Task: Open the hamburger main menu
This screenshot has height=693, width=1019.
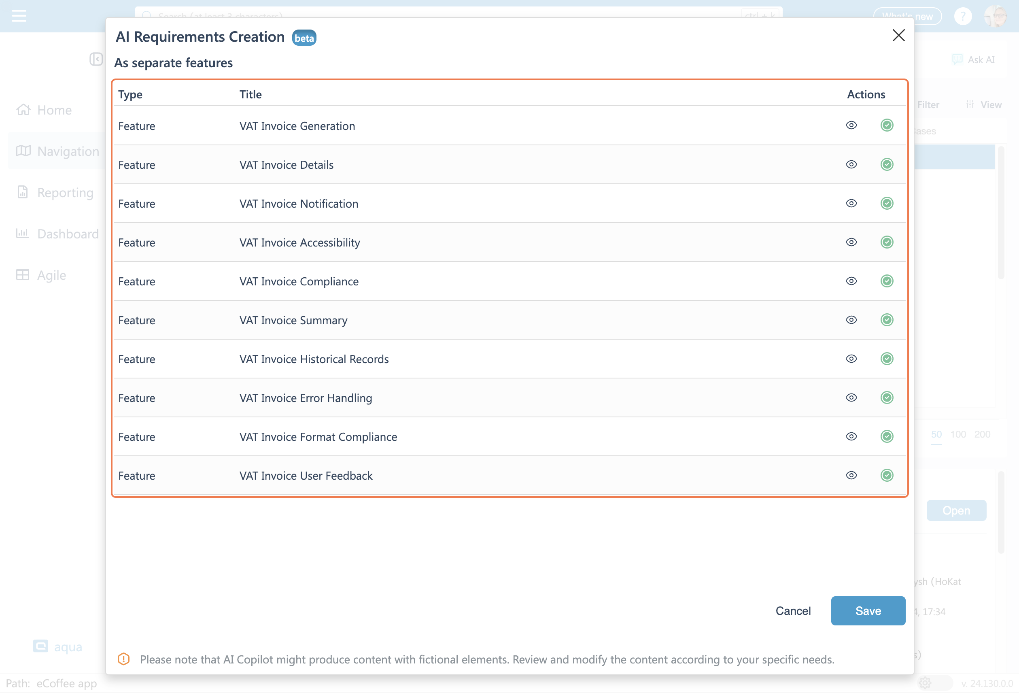Action: point(19,16)
